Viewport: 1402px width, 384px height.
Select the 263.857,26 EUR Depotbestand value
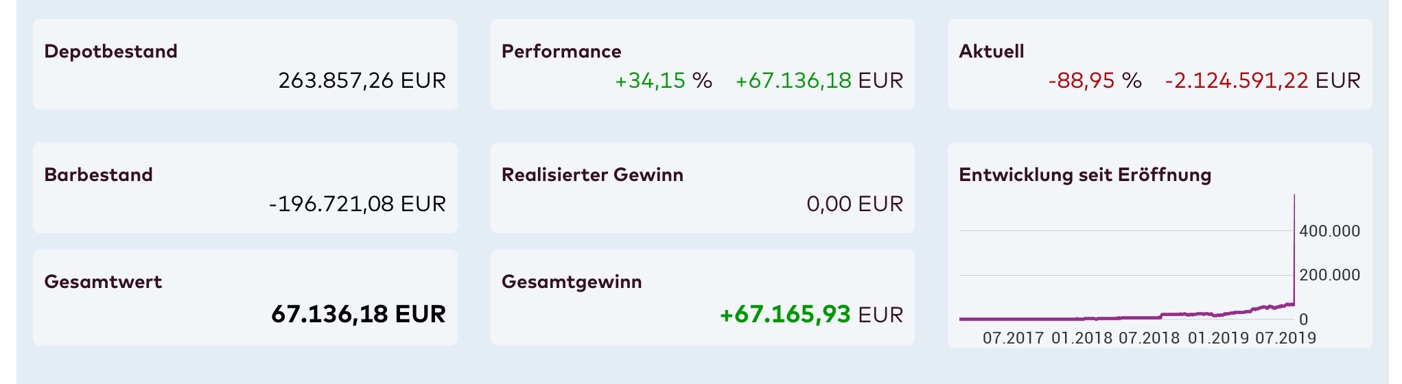[x=362, y=81]
